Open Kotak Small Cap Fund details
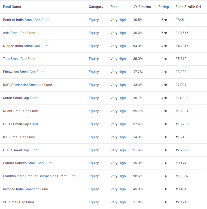Viewport: 207px width, 209px height. pos(20,98)
